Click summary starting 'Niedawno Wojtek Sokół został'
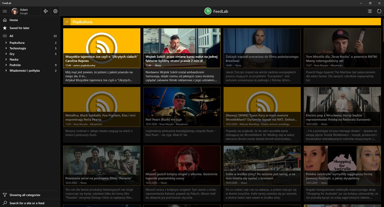Screen dimensions: 384x207 pos(181,76)
